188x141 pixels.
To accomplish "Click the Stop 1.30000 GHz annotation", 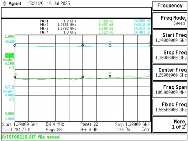I will tap(132, 124).
